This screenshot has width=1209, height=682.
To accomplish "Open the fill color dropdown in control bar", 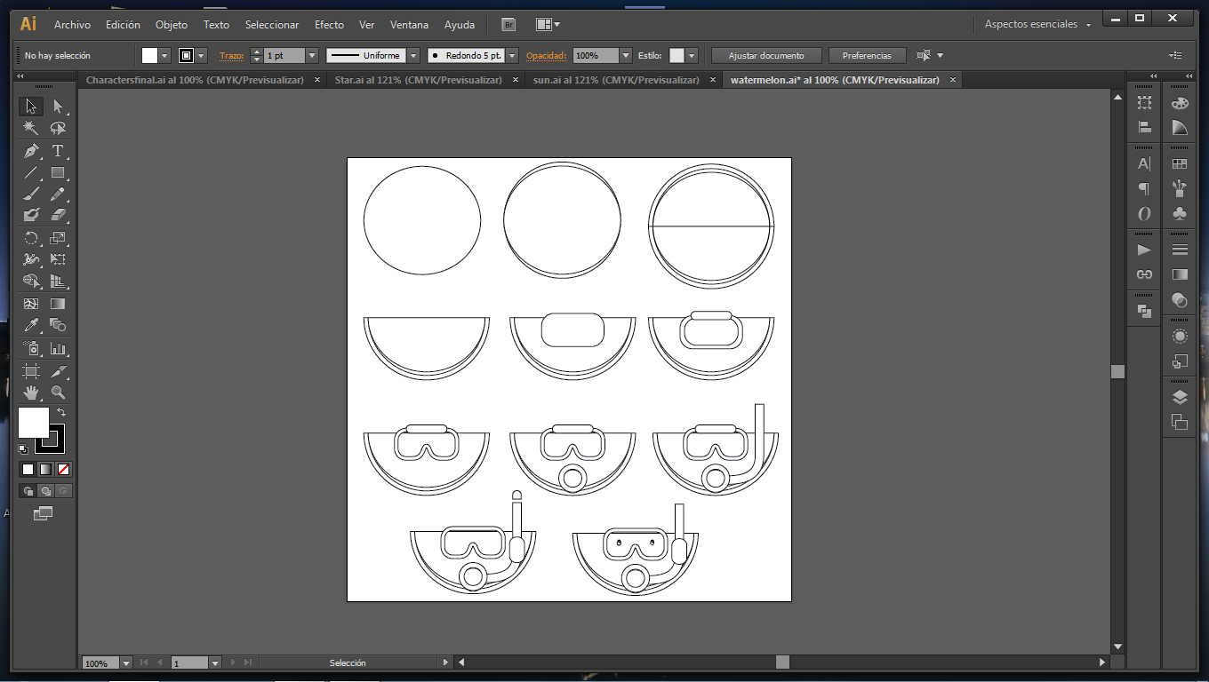I will pos(165,55).
